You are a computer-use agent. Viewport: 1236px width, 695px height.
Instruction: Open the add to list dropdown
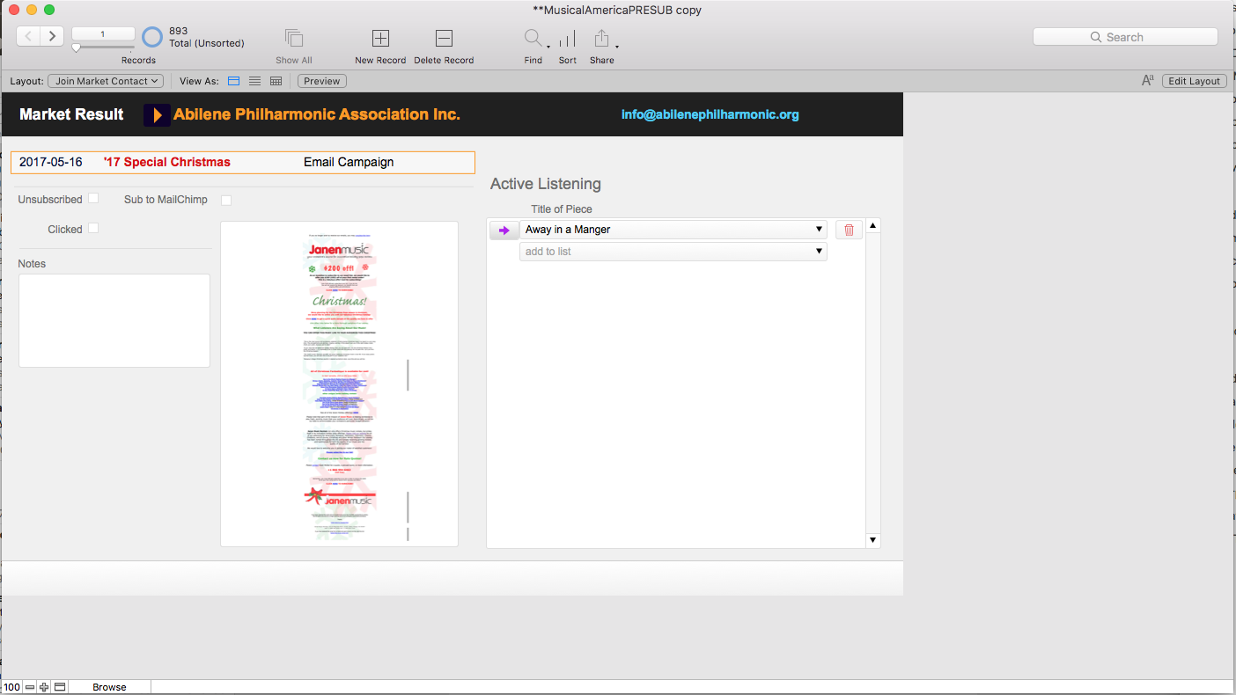pyautogui.click(x=673, y=252)
